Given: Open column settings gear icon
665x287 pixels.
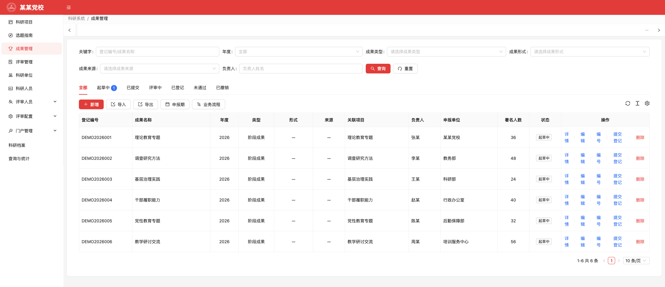Looking at the screenshot, I should click(647, 103).
